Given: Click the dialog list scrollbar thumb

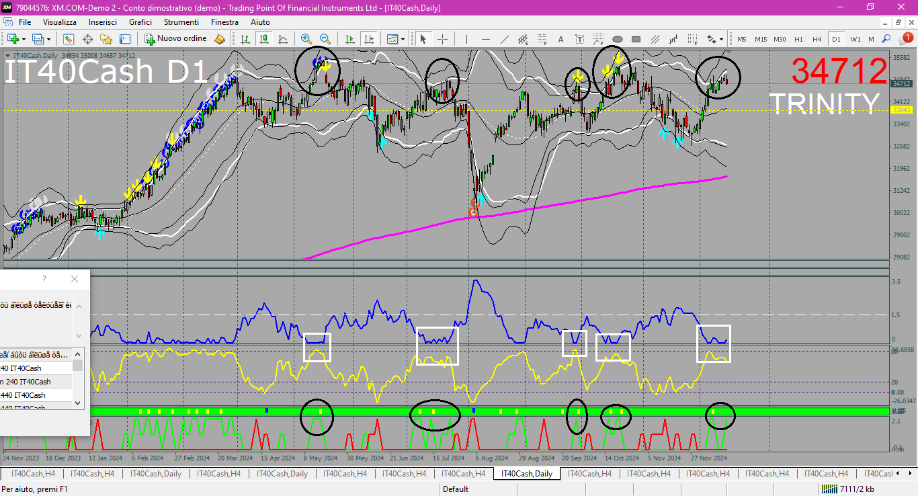Looking at the screenshot, I should click(x=78, y=366).
